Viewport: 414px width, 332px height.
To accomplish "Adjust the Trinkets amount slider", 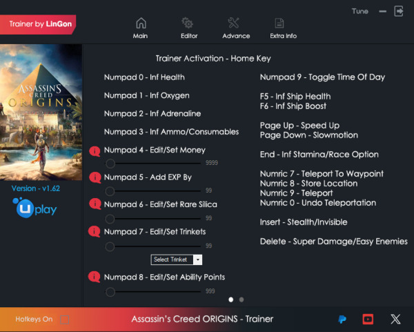I will coord(153,246).
